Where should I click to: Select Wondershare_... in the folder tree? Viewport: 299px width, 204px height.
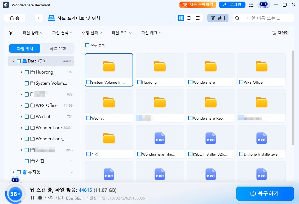pyautogui.click(x=51, y=139)
